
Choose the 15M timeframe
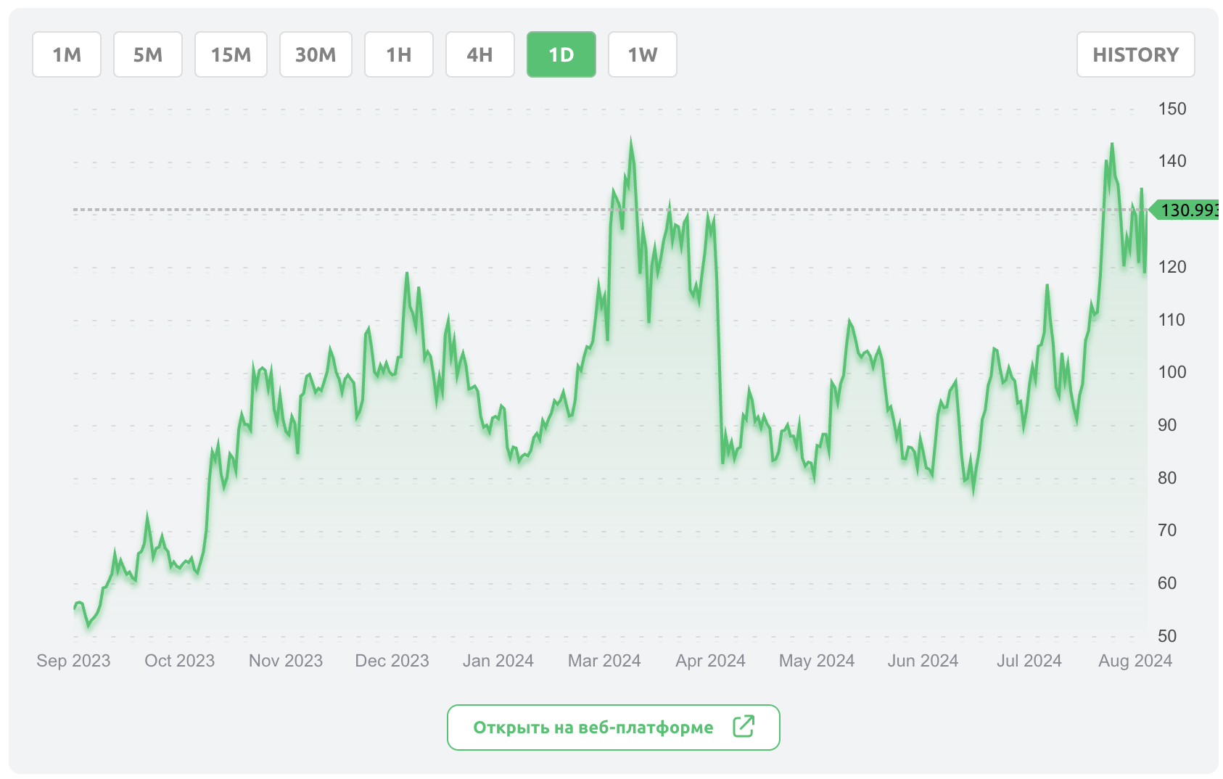231,54
